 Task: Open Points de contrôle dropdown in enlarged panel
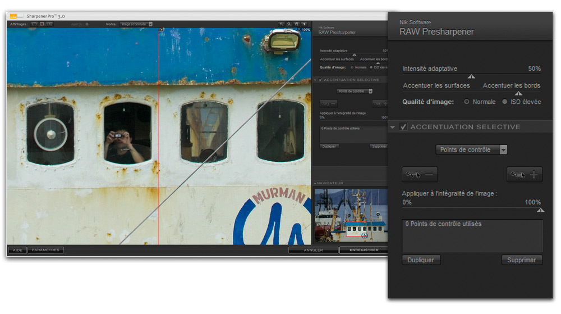coord(471,149)
